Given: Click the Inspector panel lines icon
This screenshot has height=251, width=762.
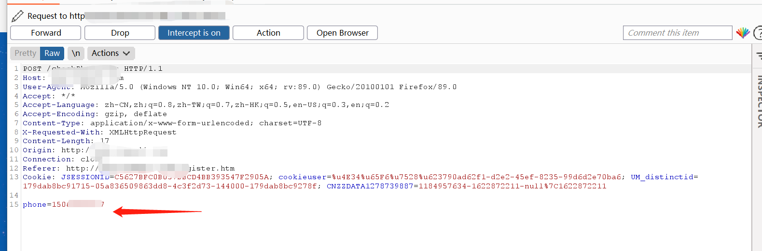Looking at the screenshot, I should pos(759,55).
